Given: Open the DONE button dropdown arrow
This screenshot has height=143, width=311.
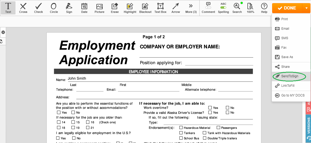Looking at the screenshot, I should pos(306,8).
